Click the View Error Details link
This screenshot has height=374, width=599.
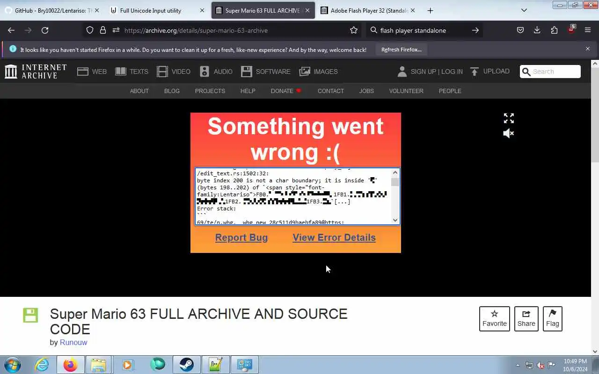(x=334, y=237)
